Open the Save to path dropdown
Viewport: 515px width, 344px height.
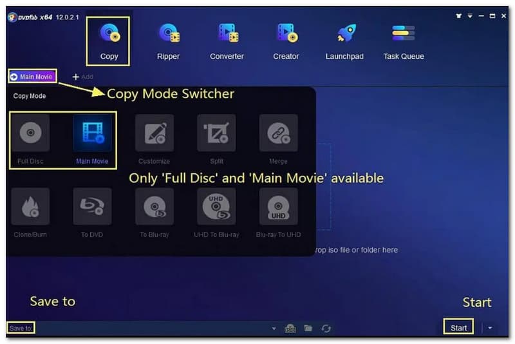pyautogui.click(x=274, y=329)
